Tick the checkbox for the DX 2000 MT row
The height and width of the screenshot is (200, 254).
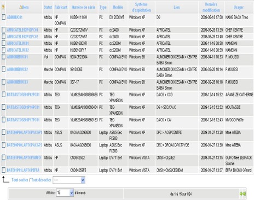click(x=3, y=17)
